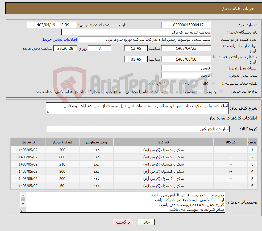Image resolution: width=262 pixels, height=231 pixels.
Task: Click date 1403/05/02 in row 3
Action: tap(28, 164)
